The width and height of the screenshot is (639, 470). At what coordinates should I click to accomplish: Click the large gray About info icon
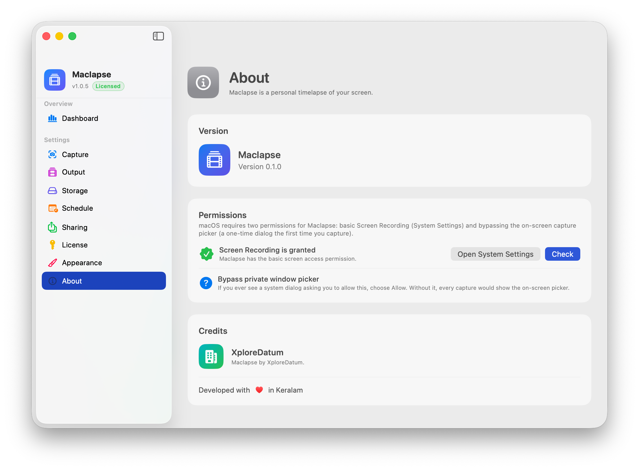click(203, 82)
